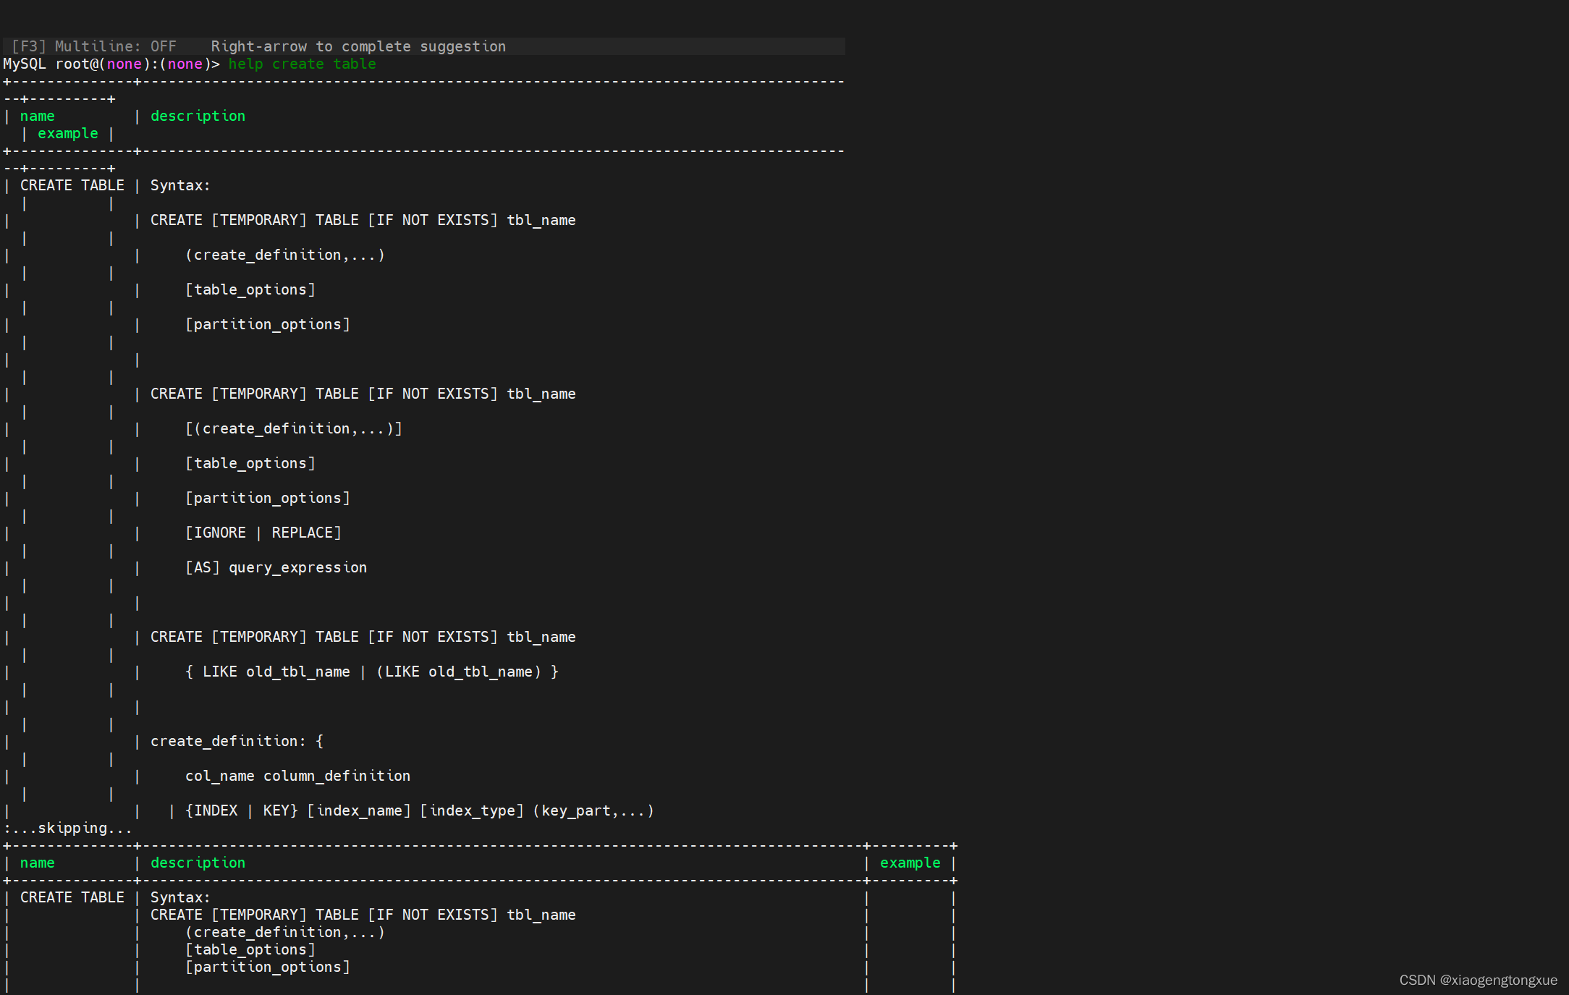The width and height of the screenshot is (1569, 995).
Task: Click '{ LIKE old_tbl_name | (LIKE old_tbl_name) }' line
Action: click(x=372, y=672)
